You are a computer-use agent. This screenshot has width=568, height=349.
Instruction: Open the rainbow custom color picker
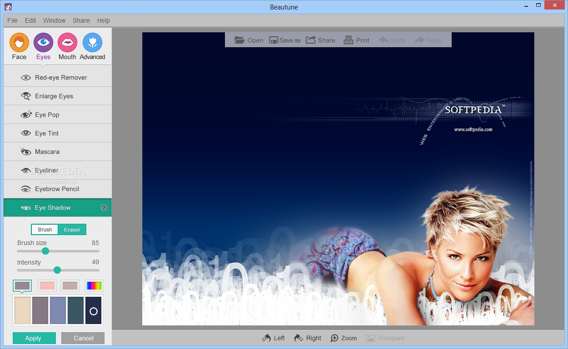click(94, 286)
